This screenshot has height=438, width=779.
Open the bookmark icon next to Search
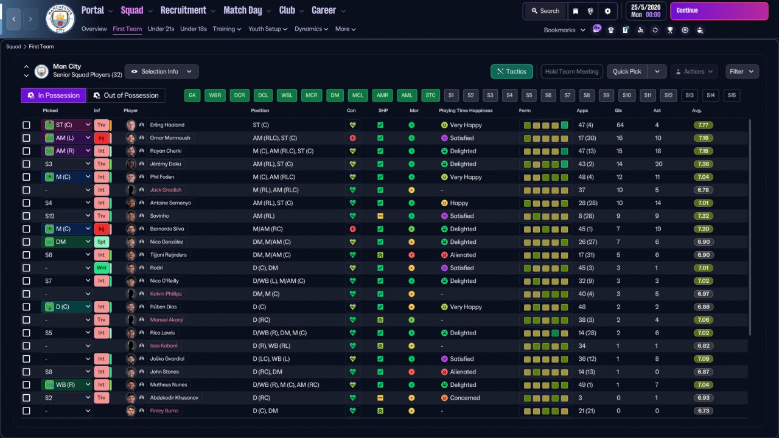click(576, 11)
